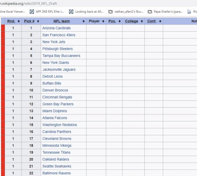
Task: Open the New York Jets link
Action: click(x=54, y=42)
